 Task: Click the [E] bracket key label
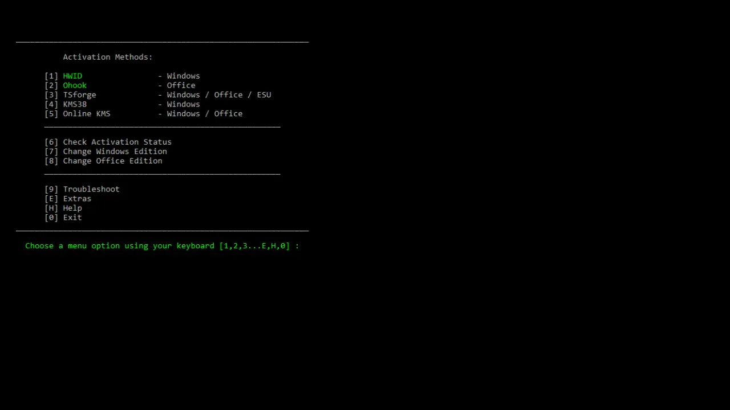[x=51, y=199]
